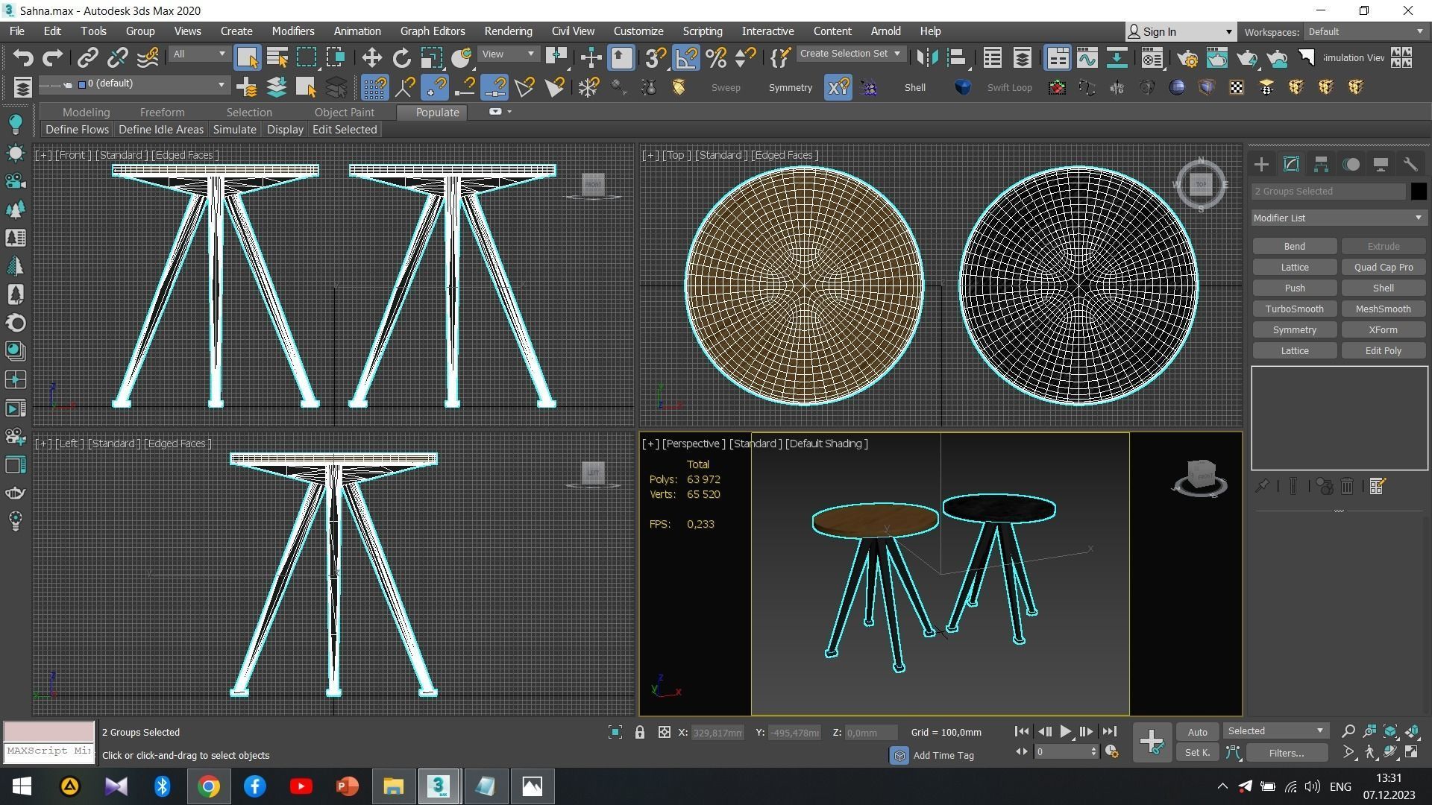Expand the Create Selection Set dropdown
Viewport: 1432px width, 805px height.
pyautogui.click(x=850, y=54)
